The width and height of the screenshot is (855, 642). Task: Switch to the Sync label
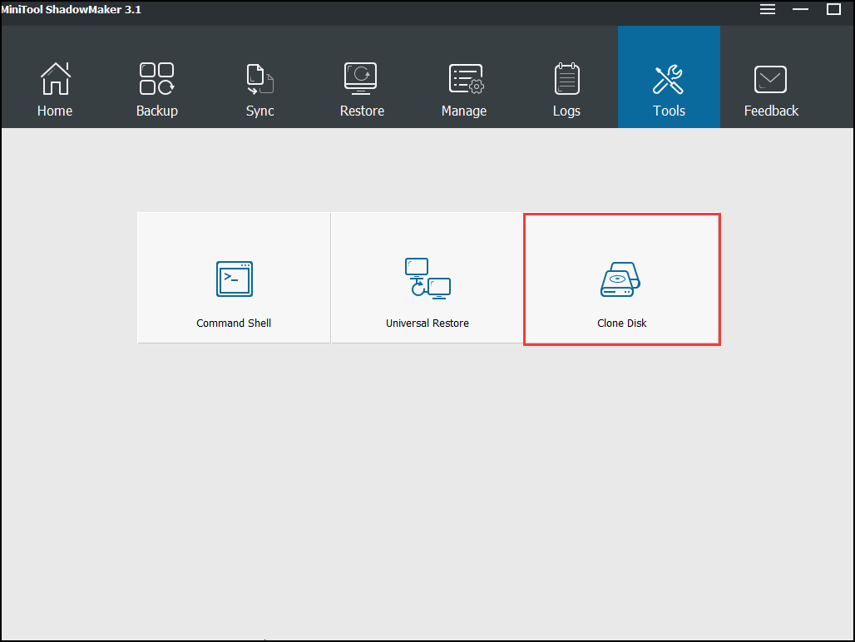259,111
